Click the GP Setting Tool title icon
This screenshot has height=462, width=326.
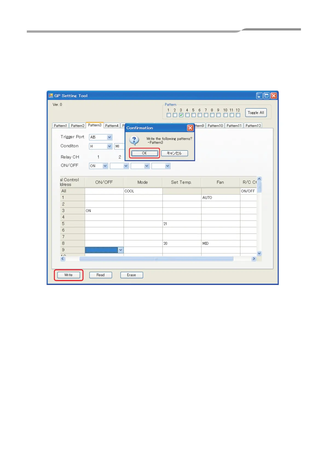pyautogui.click(x=51, y=96)
